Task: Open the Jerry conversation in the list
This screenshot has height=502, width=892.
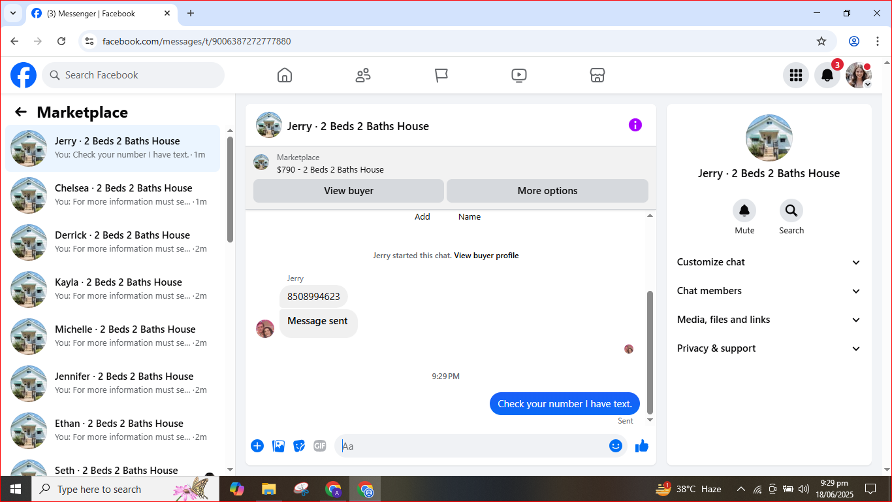Action: 113,148
